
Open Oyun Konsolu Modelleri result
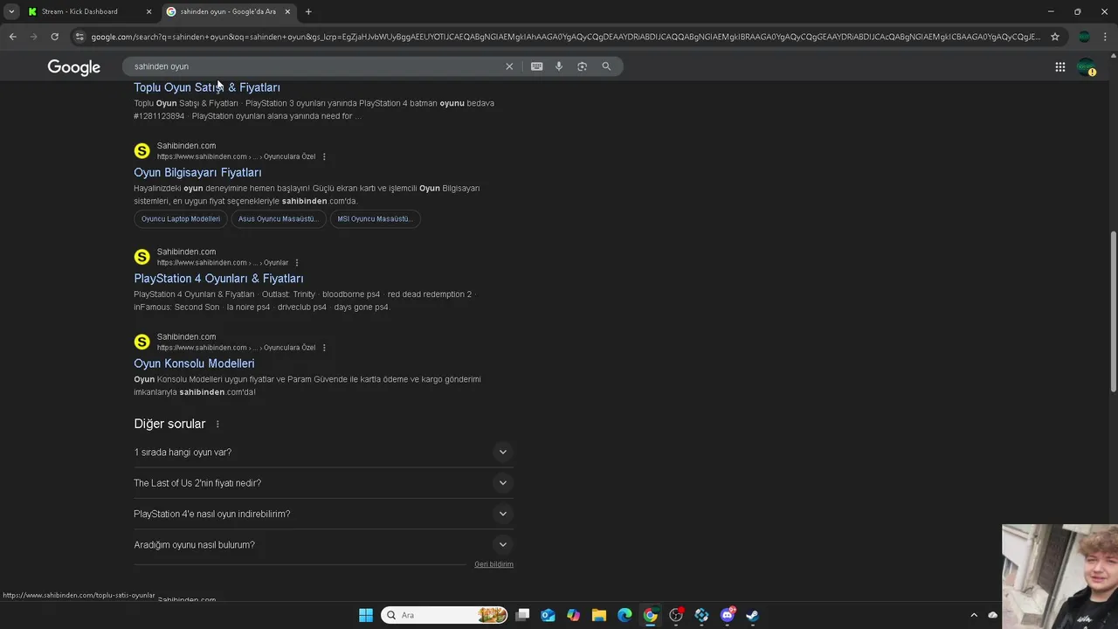tap(194, 363)
